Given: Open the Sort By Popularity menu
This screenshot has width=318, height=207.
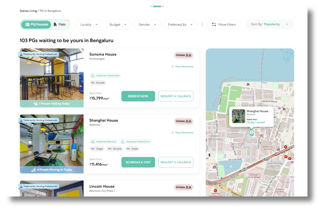Looking at the screenshot, I should (270, 24).
